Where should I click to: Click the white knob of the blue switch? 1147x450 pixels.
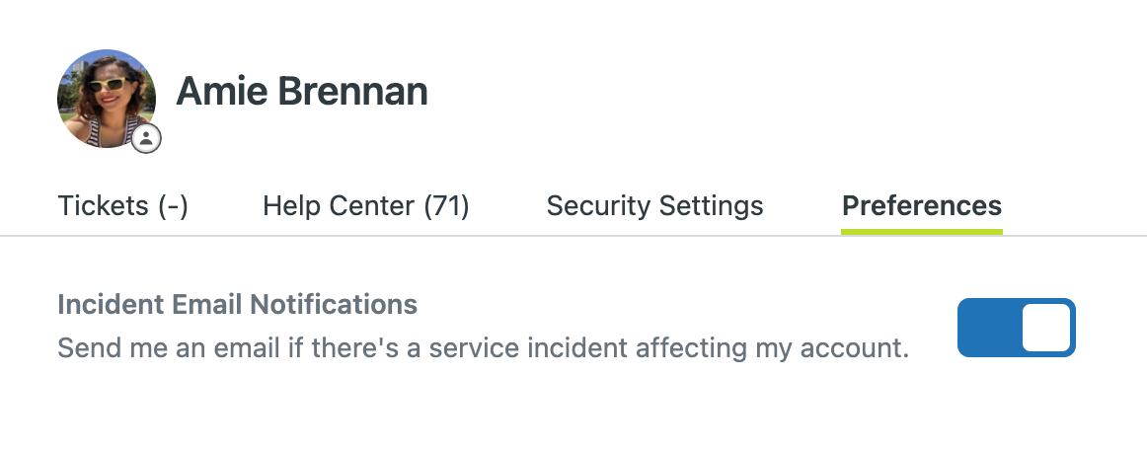(x=1046, y=328)
